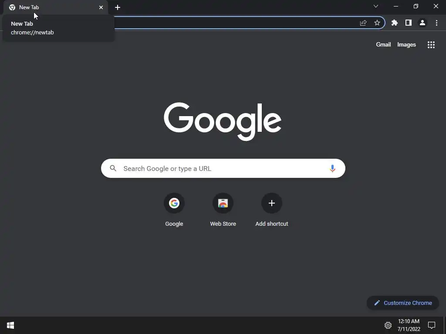Viewport: 446px width, 334px height.
Task: Open the Extensions puzzle menu
Action: point(395,23)
